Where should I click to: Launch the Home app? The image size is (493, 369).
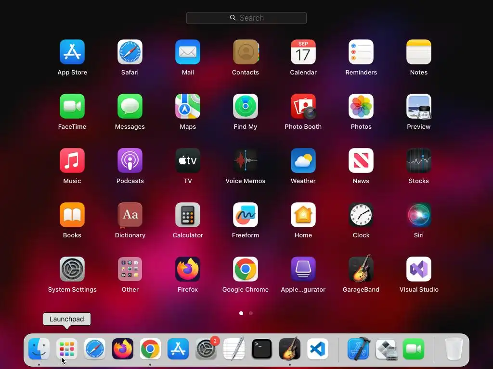pos(303,215)
